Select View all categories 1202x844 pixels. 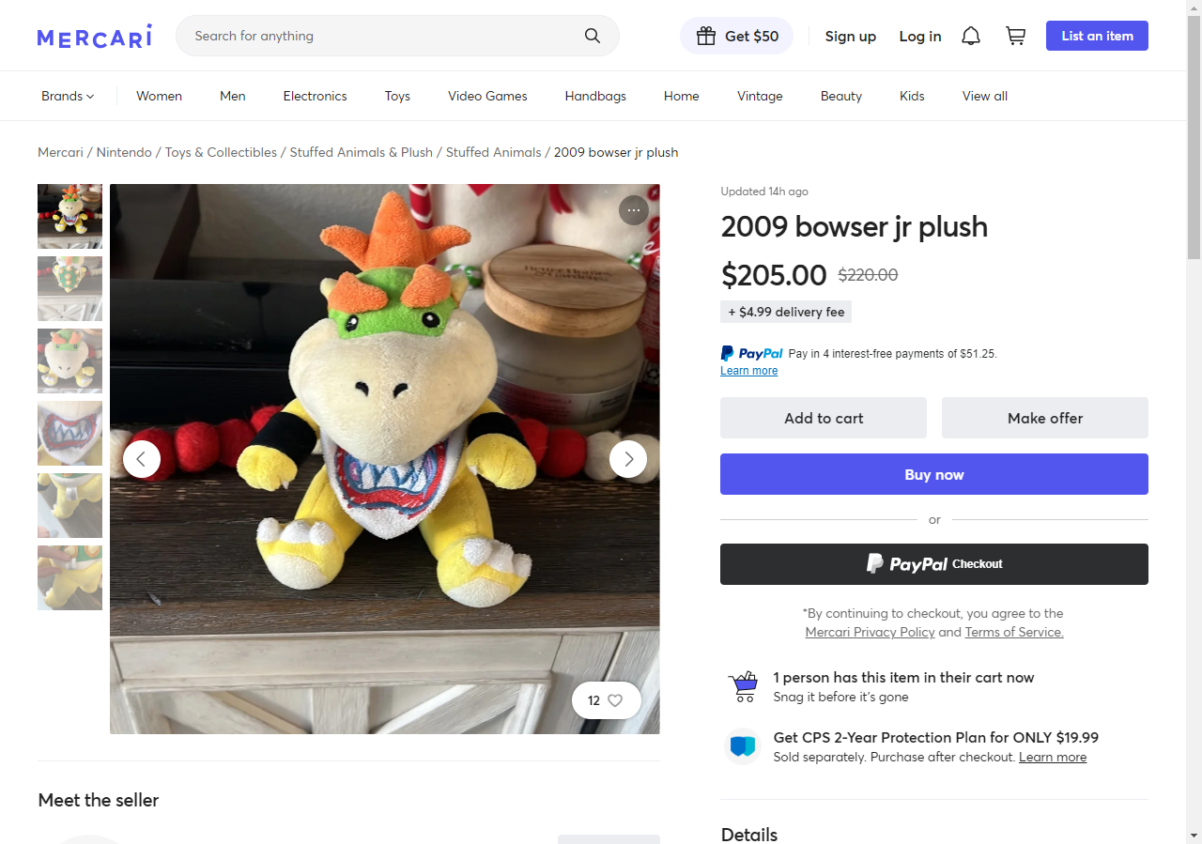click(x=984, y=96)
